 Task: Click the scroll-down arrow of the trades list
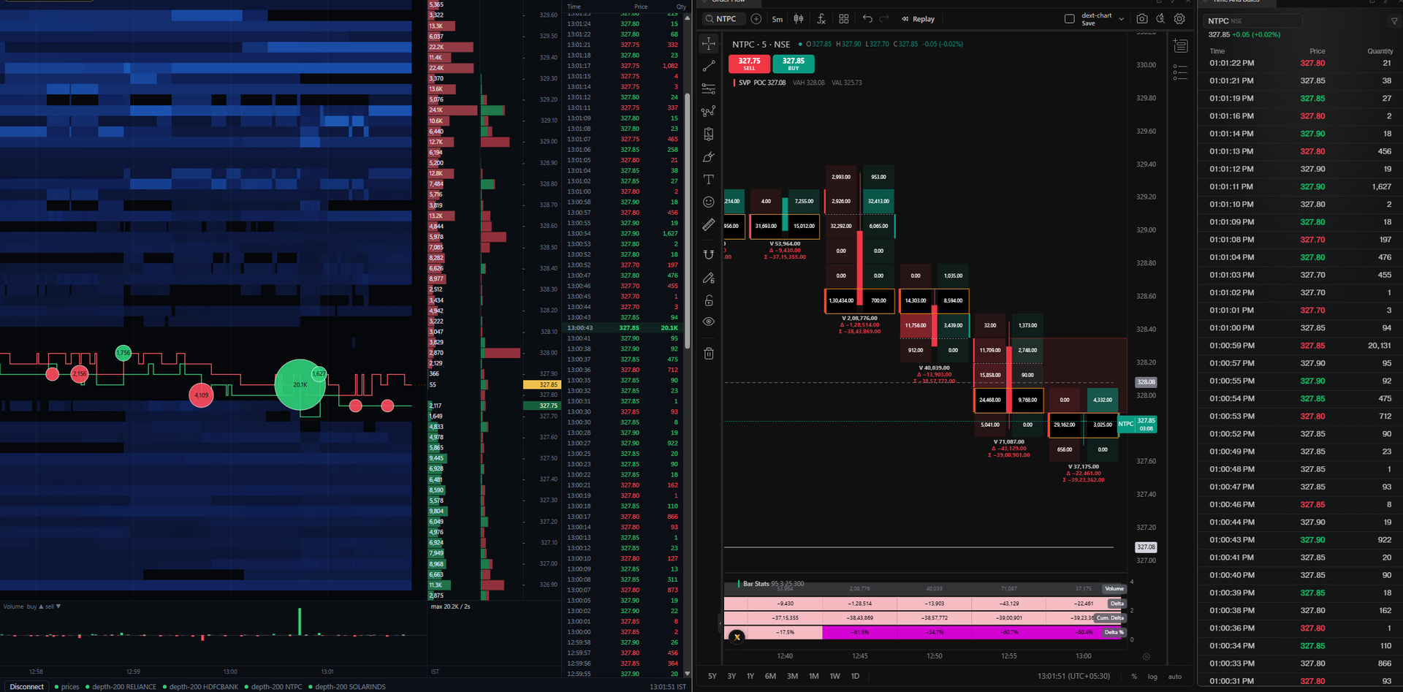pos(688,674)
